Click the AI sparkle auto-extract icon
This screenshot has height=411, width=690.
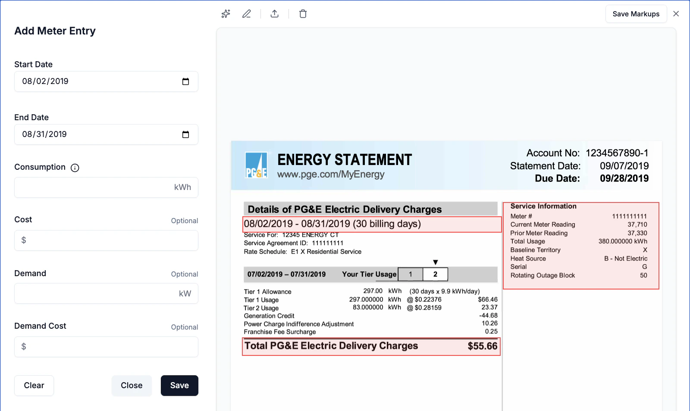click(x=226, y=14)
